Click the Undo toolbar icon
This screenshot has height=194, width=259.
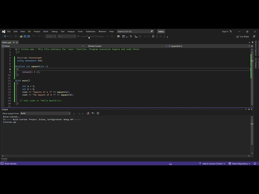pos(34,36)
